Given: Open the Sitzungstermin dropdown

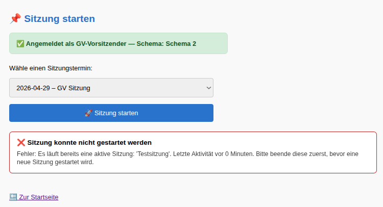Looking at the screenshot, I should 111,88.
